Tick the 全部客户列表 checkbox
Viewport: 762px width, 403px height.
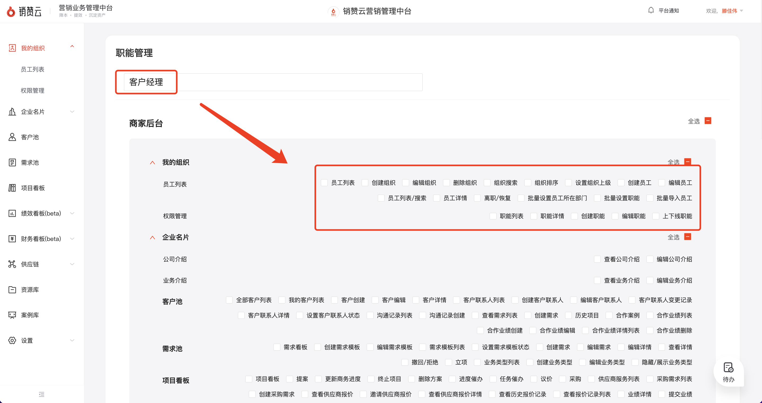[x=229, y=300]
